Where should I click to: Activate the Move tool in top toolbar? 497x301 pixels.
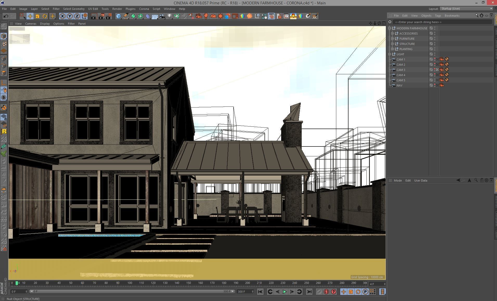(x=30, y=16)
